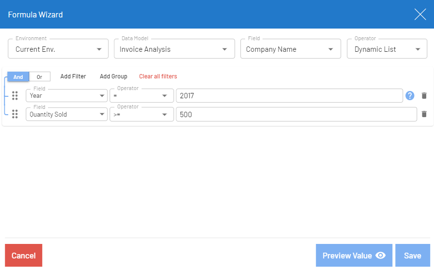Grab the Quantity Sold row drag handle

point(15,114)
